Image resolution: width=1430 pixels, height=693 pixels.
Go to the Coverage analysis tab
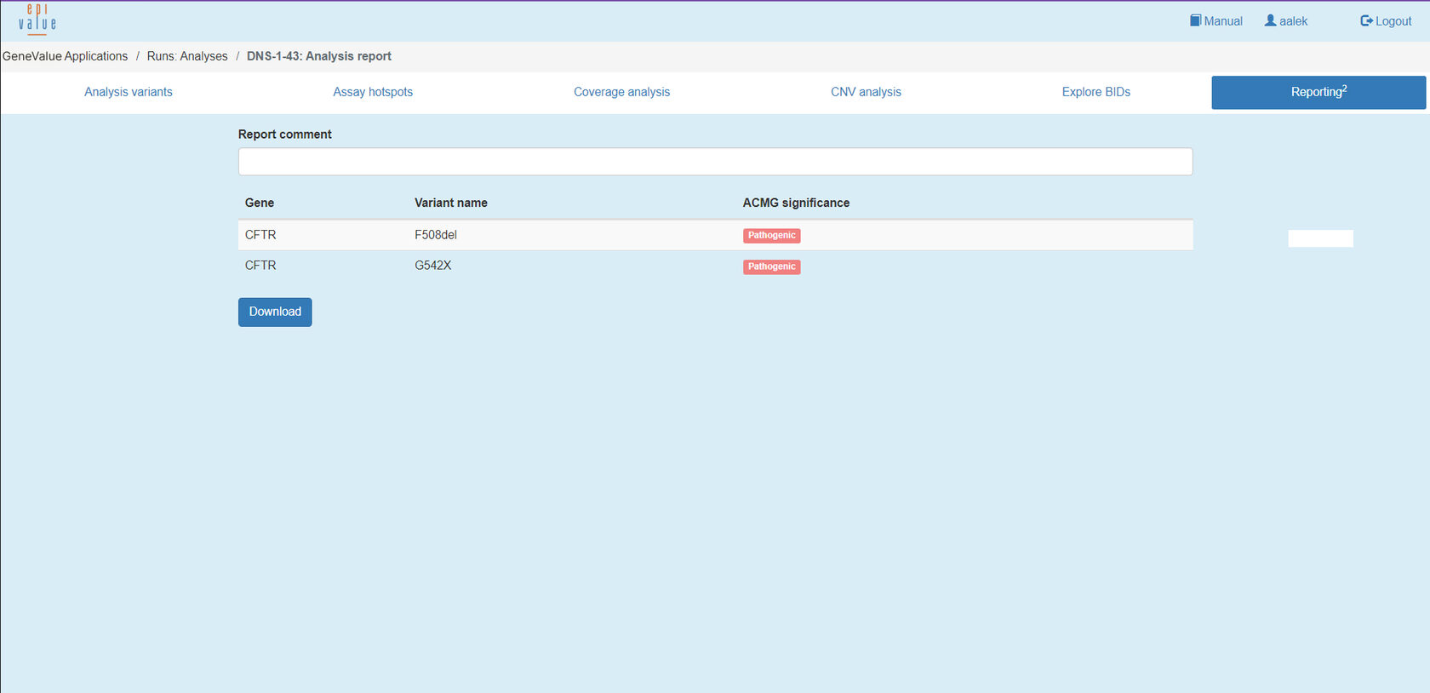(x=621, y=92)
